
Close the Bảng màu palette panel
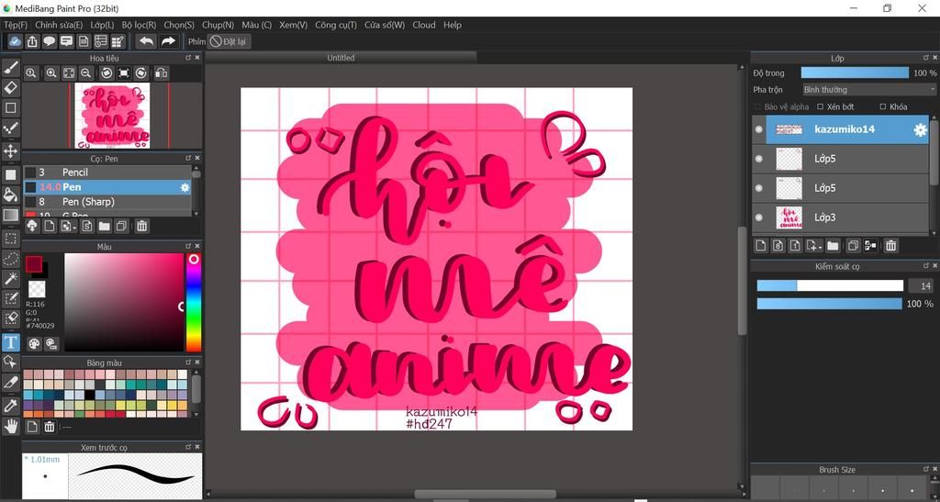click(197, 363)
